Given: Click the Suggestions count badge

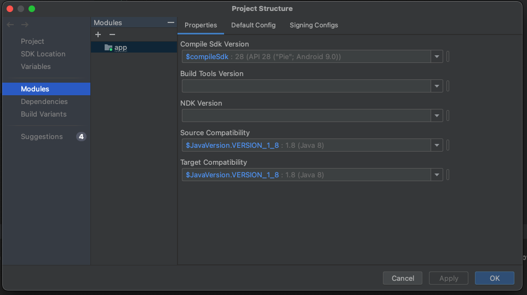Looking at the screenshot, I should click(81, 136).
